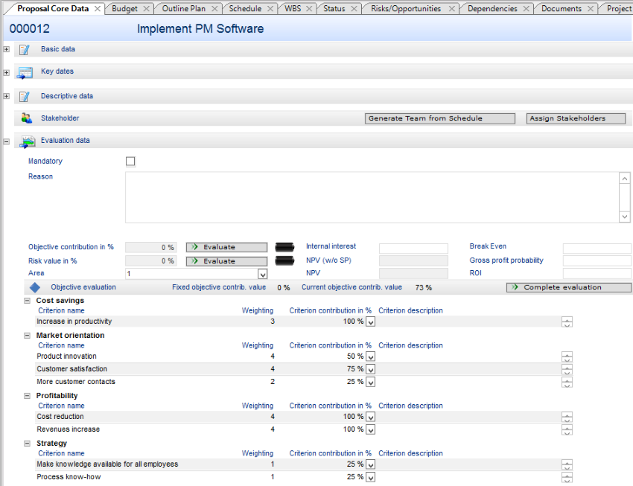Collapse the Cost savings group
Screen dimensions: 633x486
point(27,301)
